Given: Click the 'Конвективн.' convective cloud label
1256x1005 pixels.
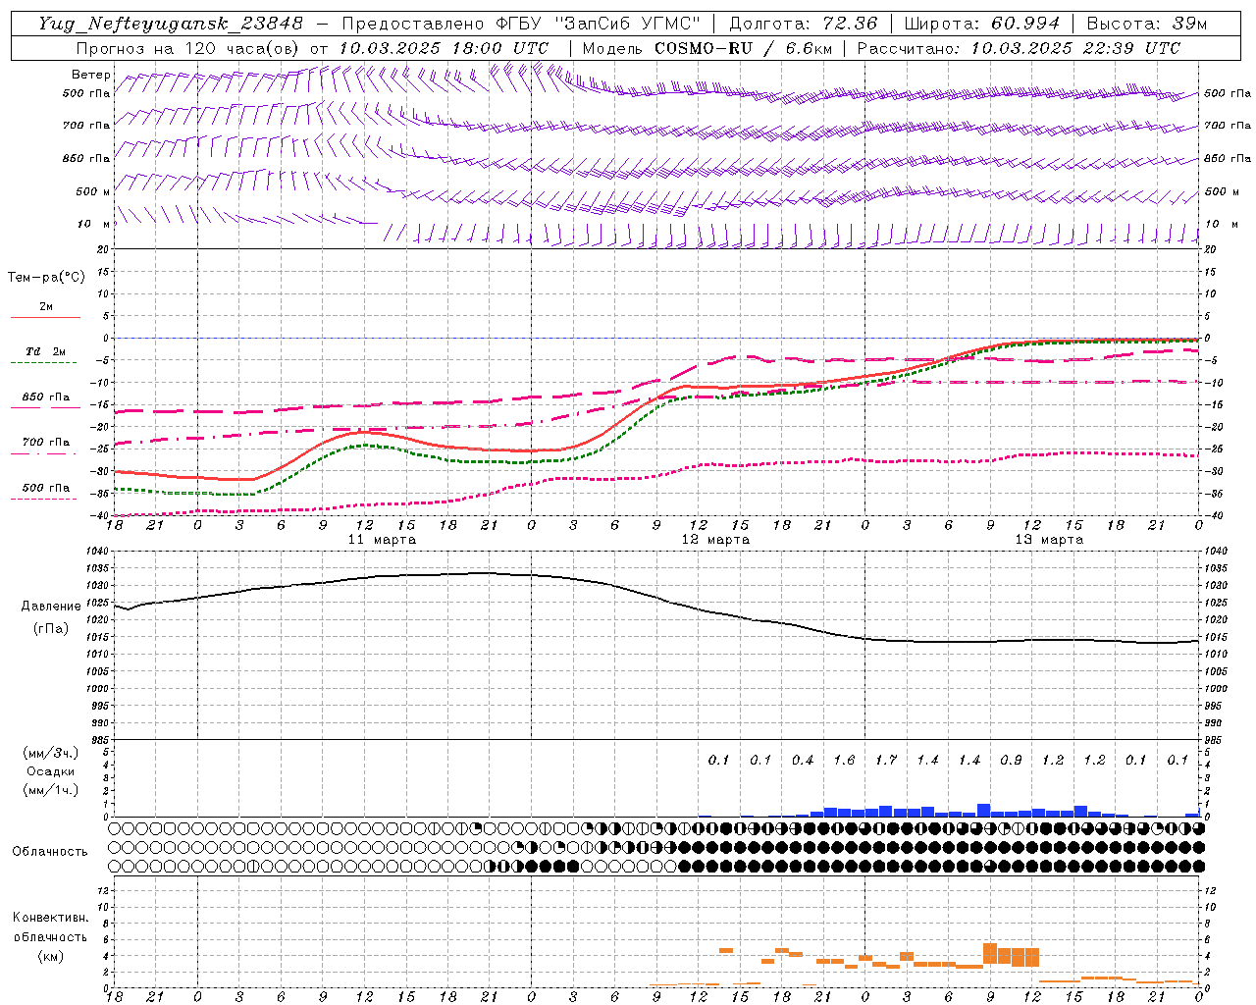Looking at the screenshot, I should pyautogui.click(x=50, y=918).
